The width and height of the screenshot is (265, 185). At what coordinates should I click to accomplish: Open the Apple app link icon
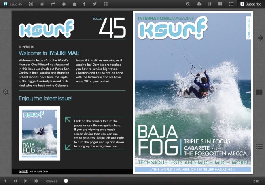(x=74, y=4)
